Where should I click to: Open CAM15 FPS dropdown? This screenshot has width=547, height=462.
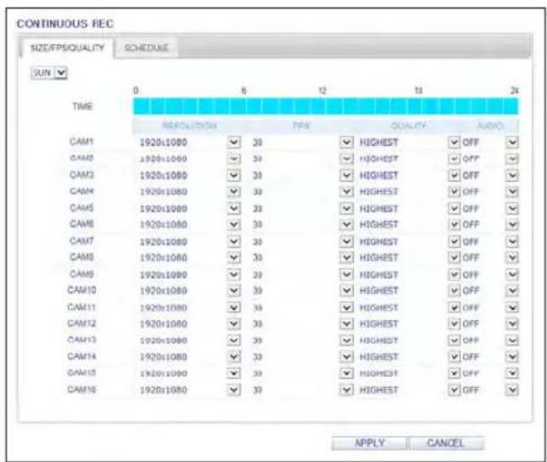(346, 373)
